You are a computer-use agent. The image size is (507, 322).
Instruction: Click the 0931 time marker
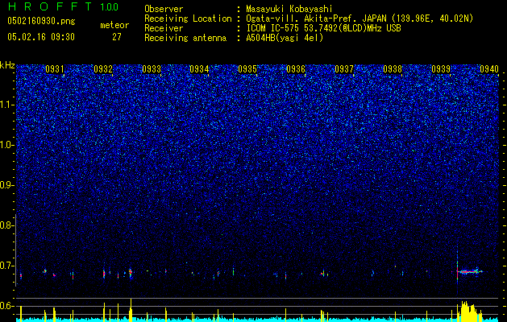pos(55,69)
